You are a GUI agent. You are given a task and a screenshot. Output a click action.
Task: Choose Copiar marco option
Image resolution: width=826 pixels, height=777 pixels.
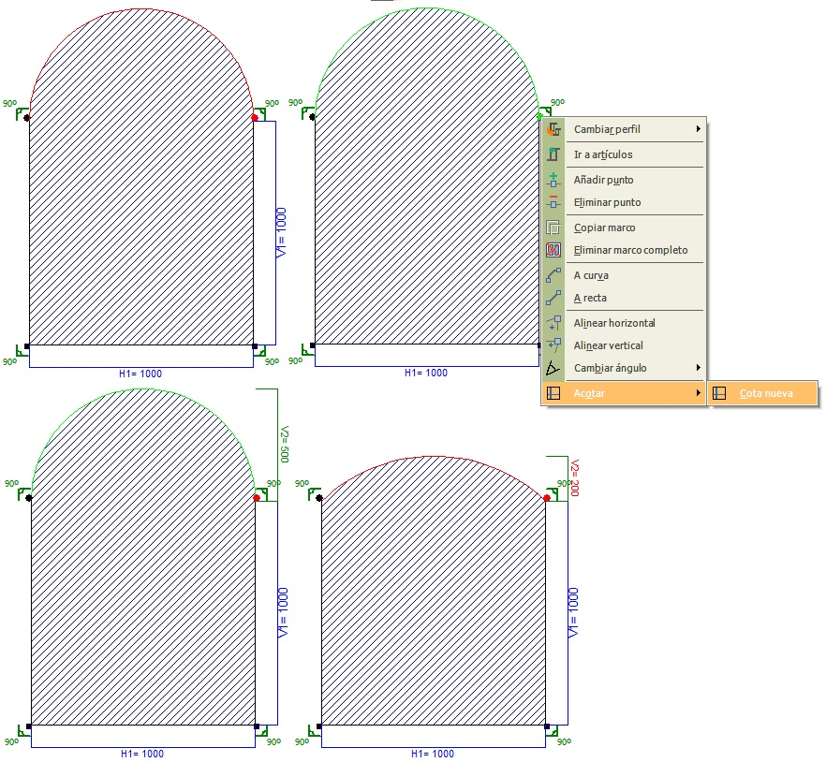coord(624,227)
